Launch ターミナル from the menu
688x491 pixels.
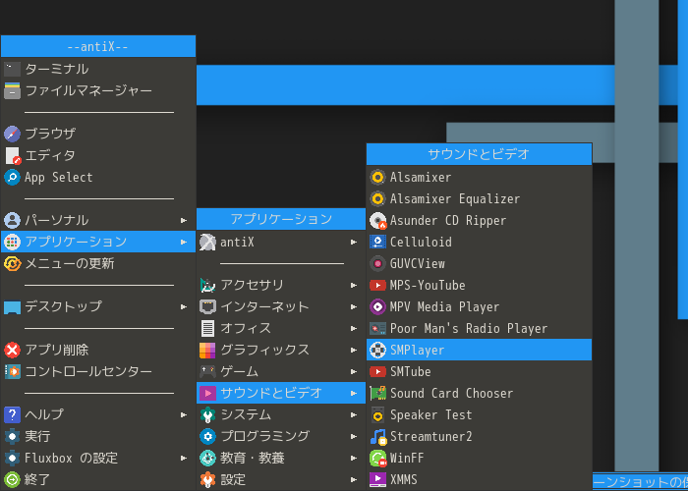pyautogui.click(x=98, y=69)
